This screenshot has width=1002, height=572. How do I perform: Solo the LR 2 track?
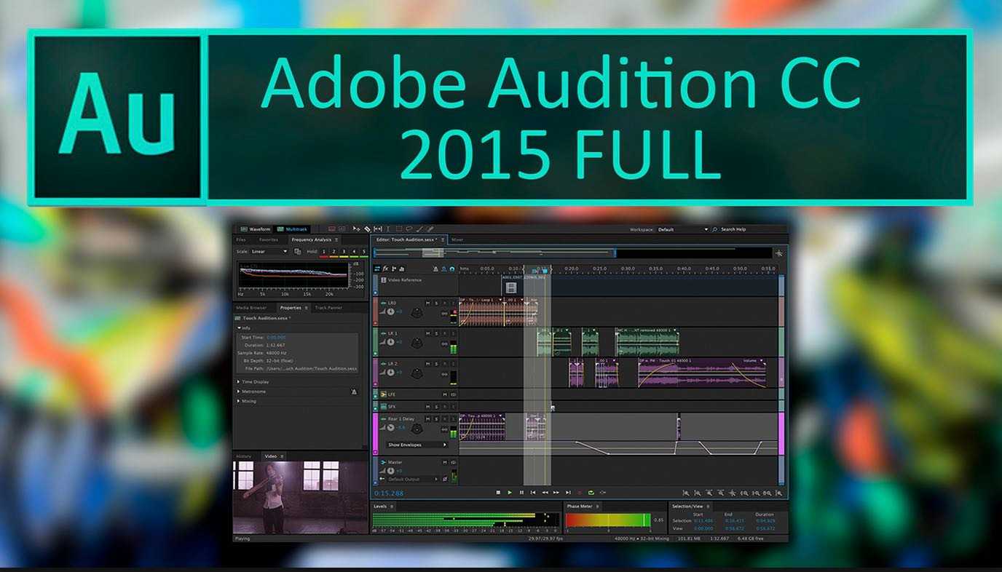tap(435, 363)
